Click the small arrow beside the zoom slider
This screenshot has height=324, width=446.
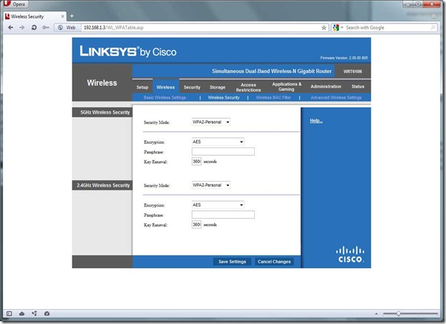[377, 314]
